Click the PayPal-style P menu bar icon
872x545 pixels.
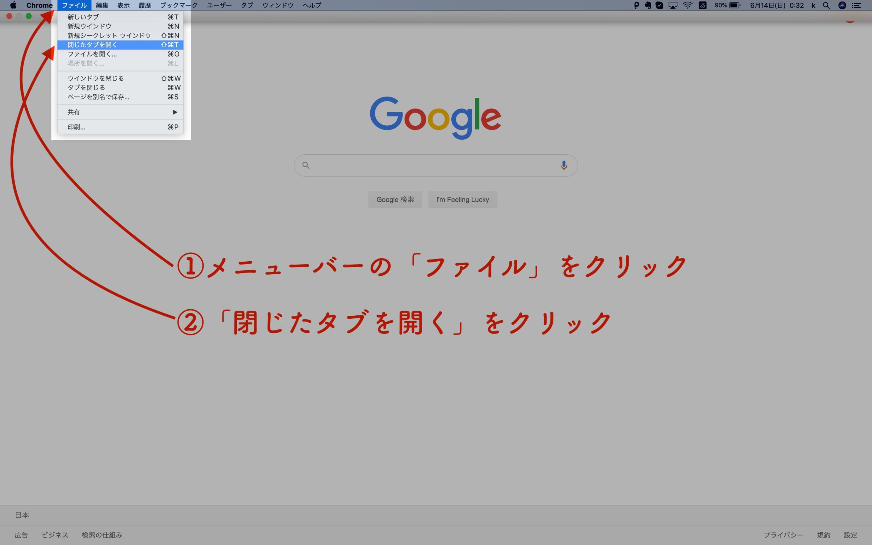[x=636, y=5]
